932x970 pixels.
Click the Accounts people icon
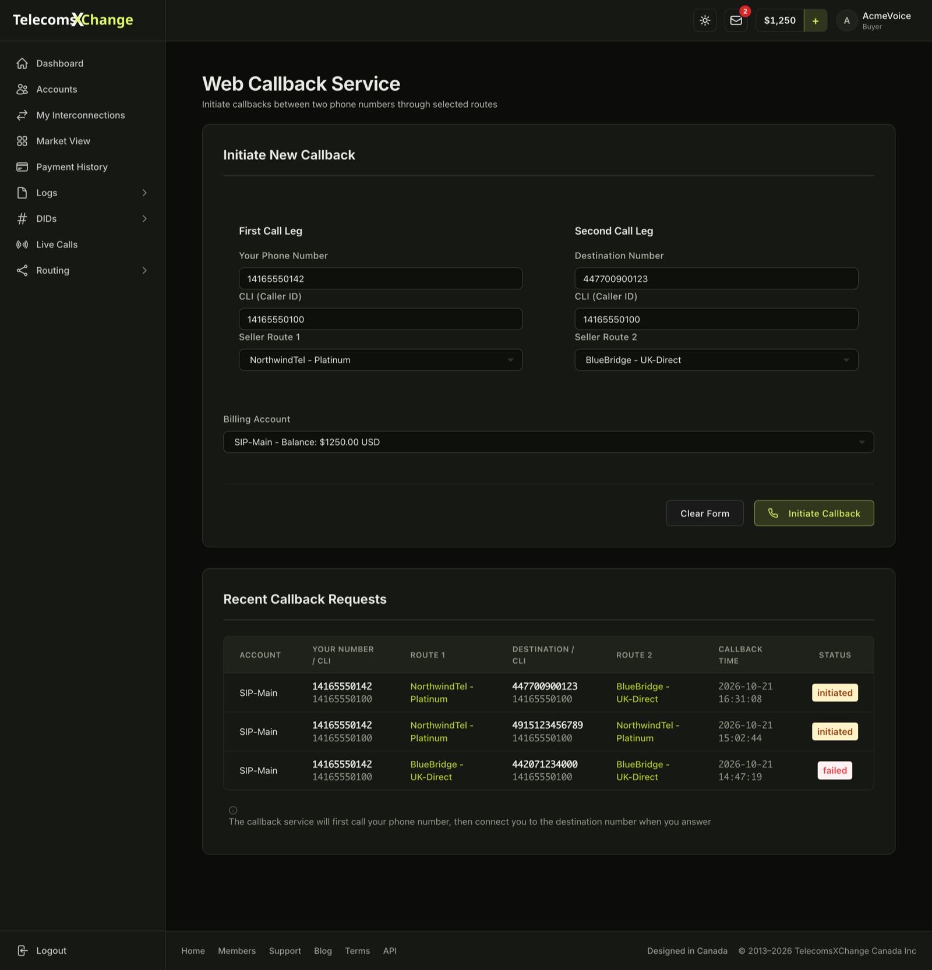point(22,89)
